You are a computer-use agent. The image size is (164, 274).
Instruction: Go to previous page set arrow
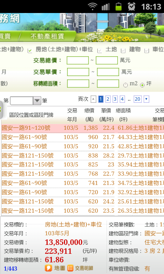93,99
